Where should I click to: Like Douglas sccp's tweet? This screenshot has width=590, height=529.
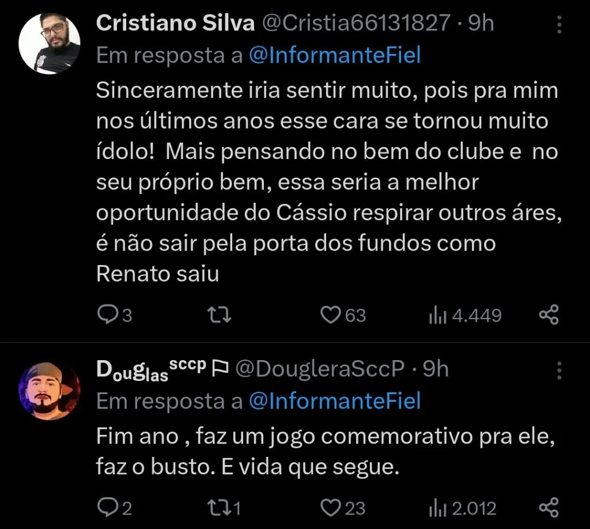tap(330, 508)
